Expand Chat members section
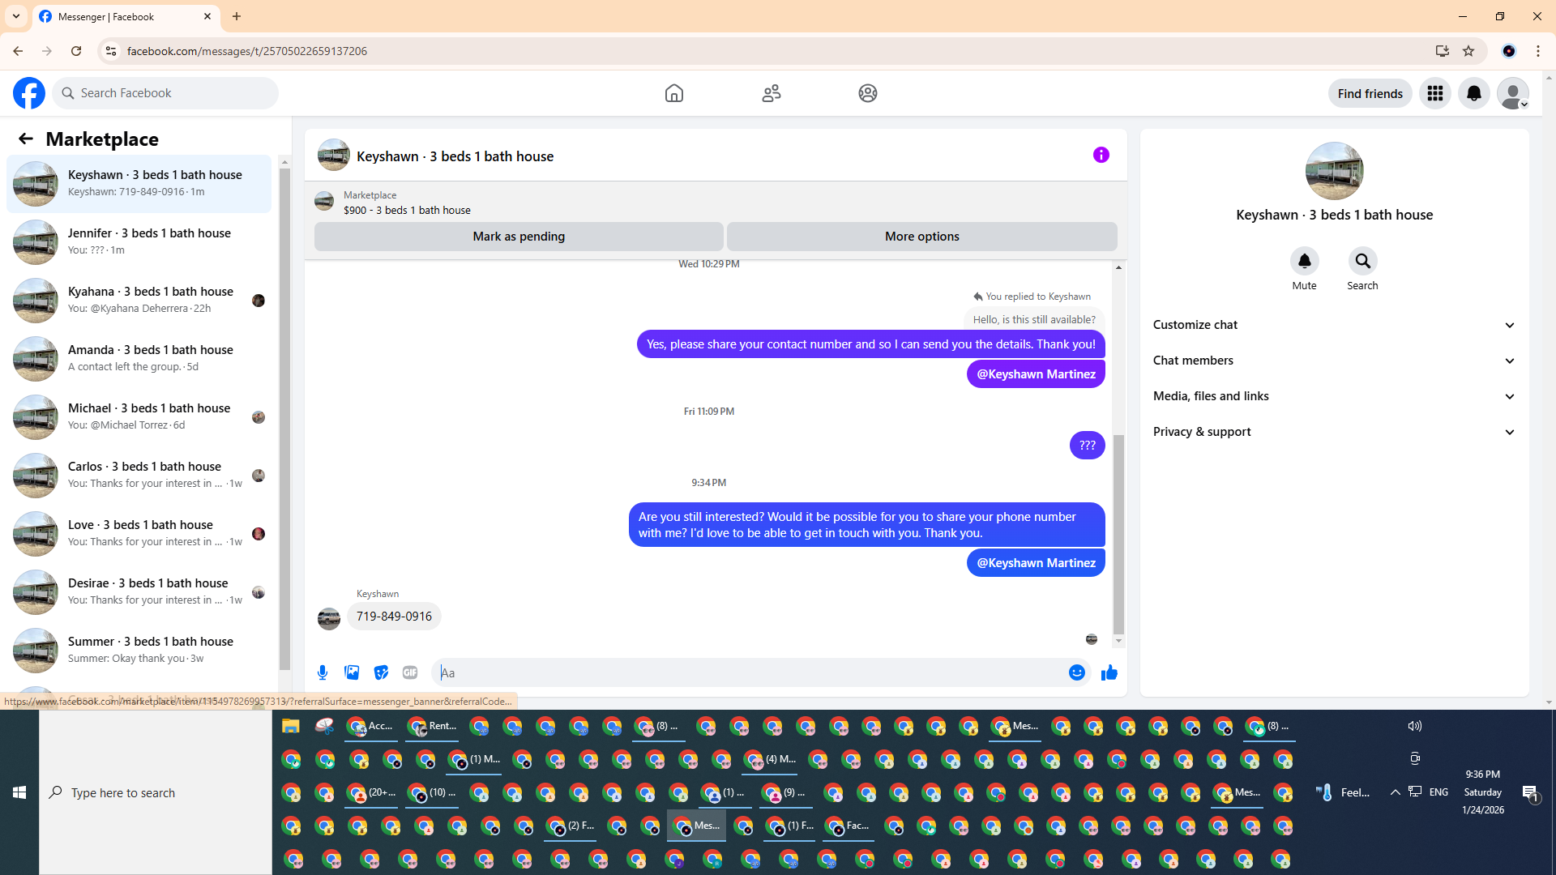Viewport: 1556px width, 875px height. click(x=1334, y=361)
